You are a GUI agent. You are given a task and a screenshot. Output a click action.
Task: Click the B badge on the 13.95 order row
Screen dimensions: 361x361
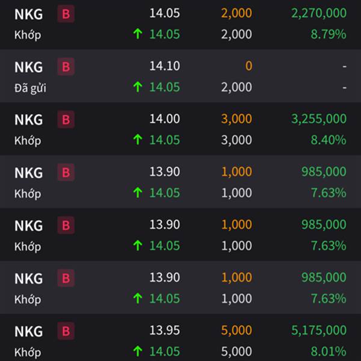(x=66, y=331)
